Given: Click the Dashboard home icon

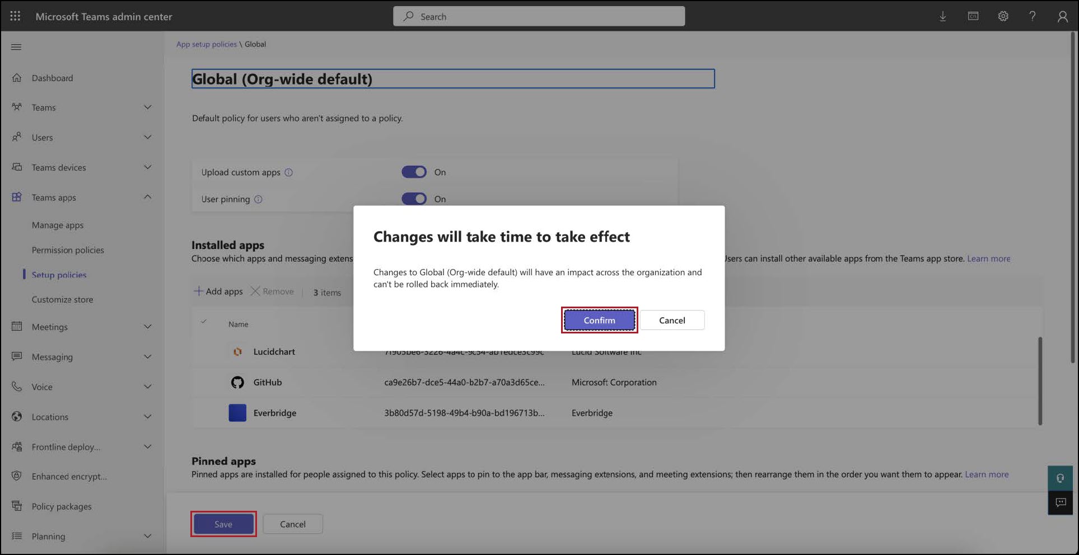Looking at the screenshot, I should (x=17, y=78).
